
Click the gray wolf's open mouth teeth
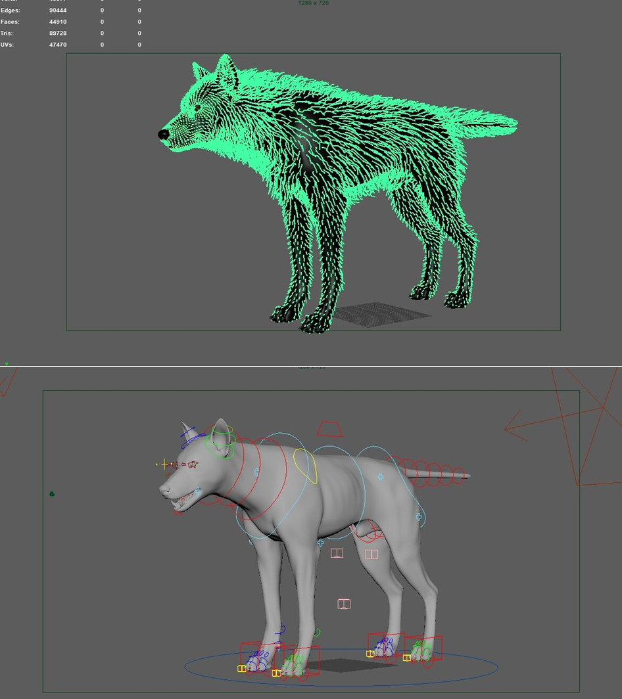182,503
